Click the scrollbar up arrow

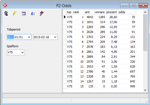click(x=145, y=12)
